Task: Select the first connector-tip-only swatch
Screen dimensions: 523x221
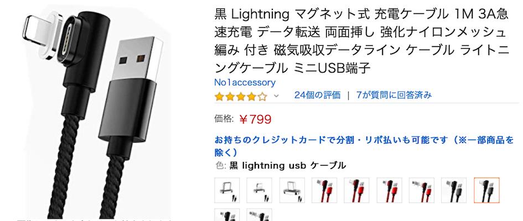Action: click(227, 190)
